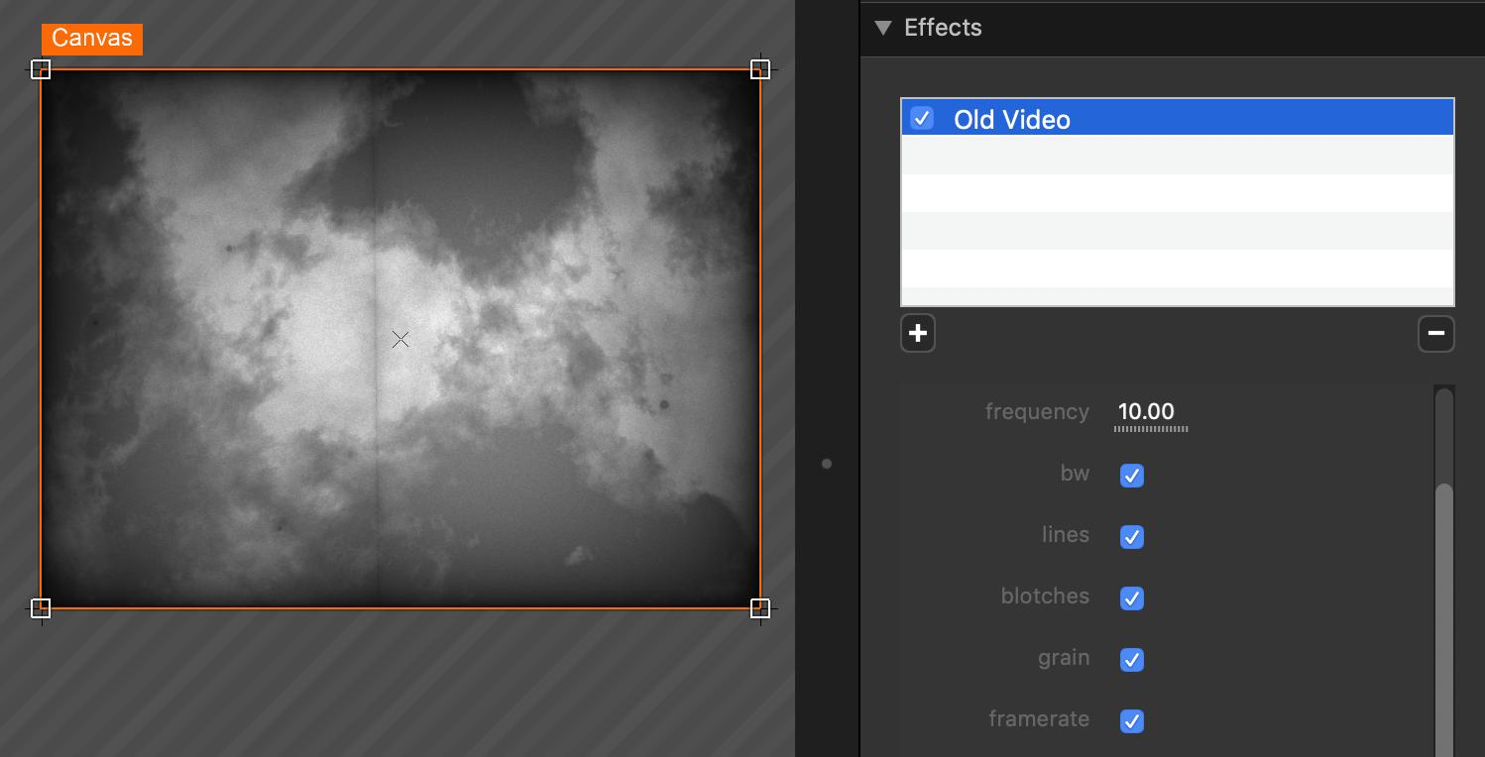Uncheck the bw option
1485x757 pixels.
click(1131, 476)
